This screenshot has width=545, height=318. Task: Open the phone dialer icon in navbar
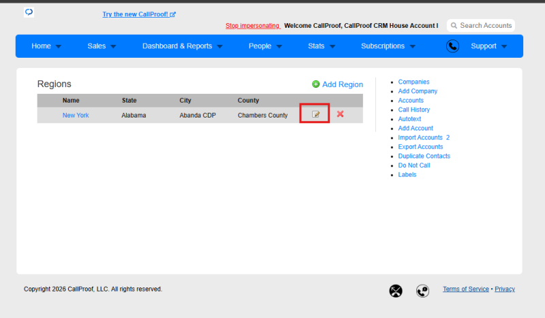click(x=452, y=46)
